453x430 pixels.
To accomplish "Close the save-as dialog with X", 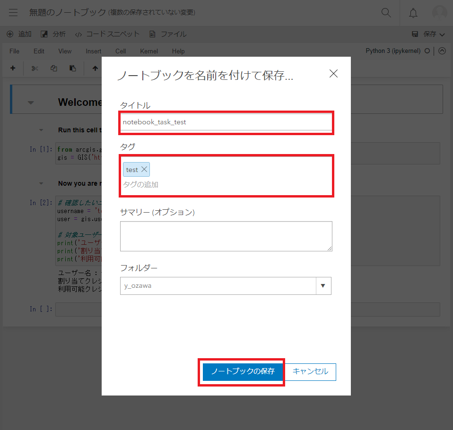I will coord(333,74).
